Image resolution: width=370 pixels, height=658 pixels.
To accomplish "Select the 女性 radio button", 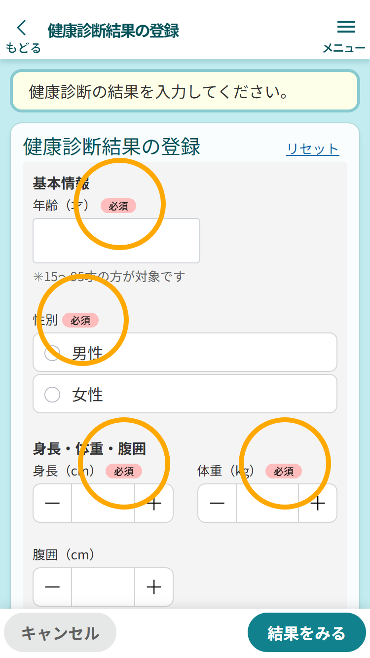I will click(52, 394).
